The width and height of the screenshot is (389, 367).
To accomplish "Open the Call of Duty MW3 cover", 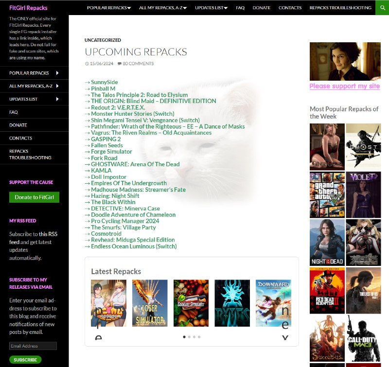I will (363, 338).
